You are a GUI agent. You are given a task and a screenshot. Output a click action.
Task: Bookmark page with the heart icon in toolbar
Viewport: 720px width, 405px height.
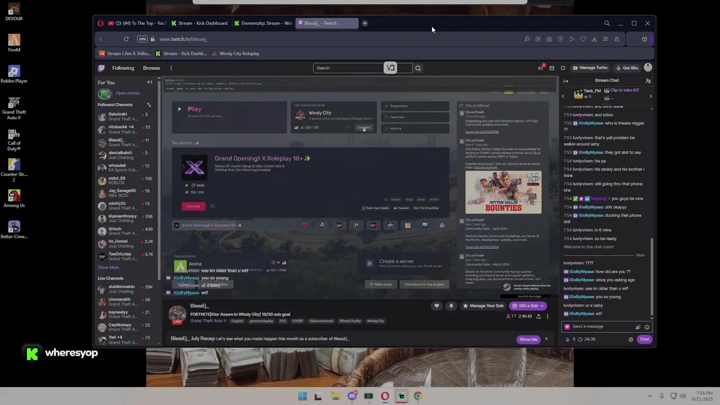pyautogui.click(x=583, y=39)
